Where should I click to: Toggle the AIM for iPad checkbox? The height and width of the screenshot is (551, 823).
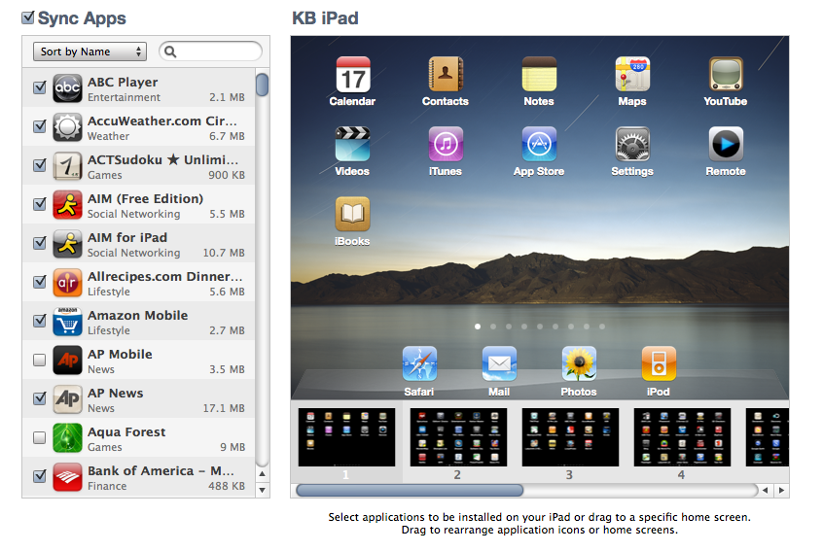tap(39, 243)
